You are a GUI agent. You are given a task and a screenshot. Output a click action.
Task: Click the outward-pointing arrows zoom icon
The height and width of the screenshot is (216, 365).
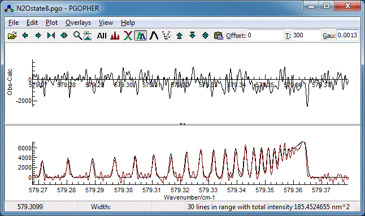point(64,36)
